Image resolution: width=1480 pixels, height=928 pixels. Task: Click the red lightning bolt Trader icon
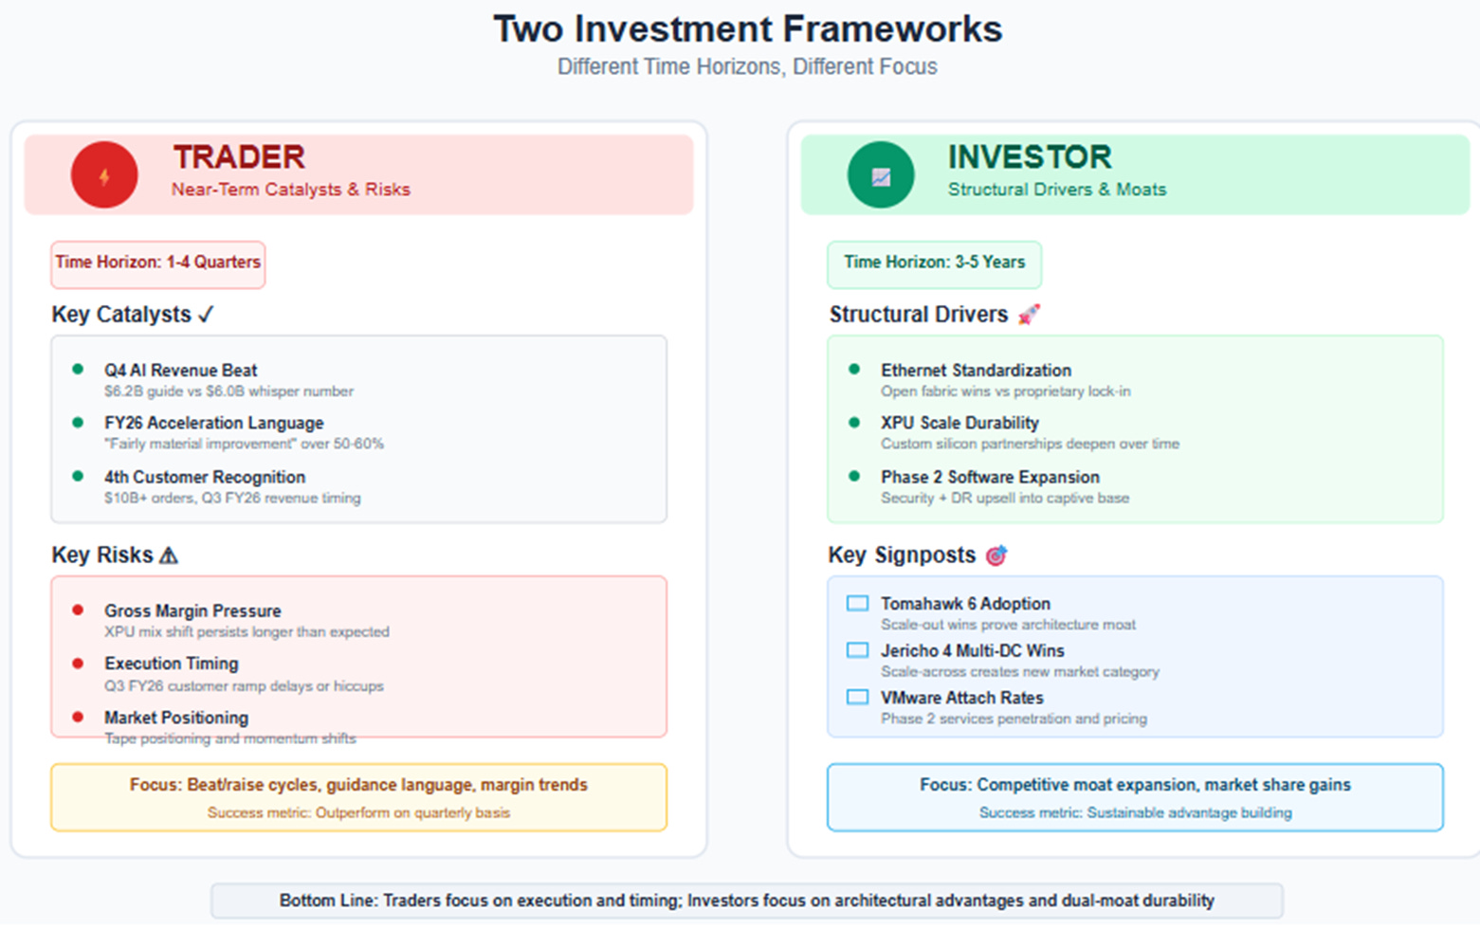(104, 175)
